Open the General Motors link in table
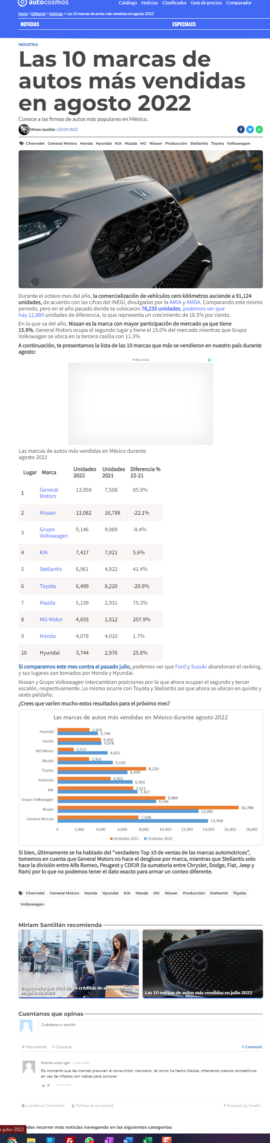 [x=49, y=493]
